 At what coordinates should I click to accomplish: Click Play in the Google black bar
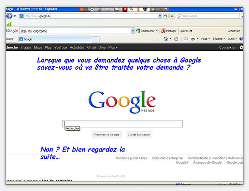point(48,48)
